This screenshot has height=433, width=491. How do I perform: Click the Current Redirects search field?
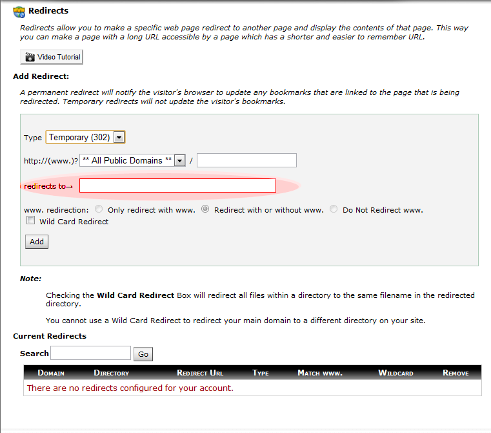click(x=91, y=353)
